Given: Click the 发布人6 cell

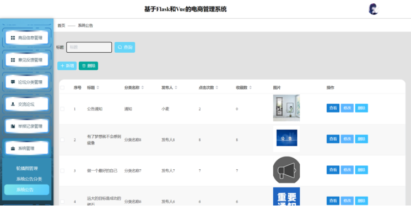Looking at the screenshot, I should point(168,202).
